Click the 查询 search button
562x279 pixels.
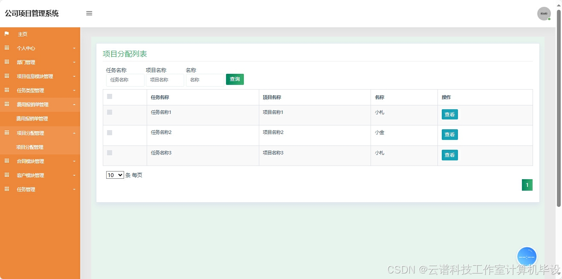(235, 79)
